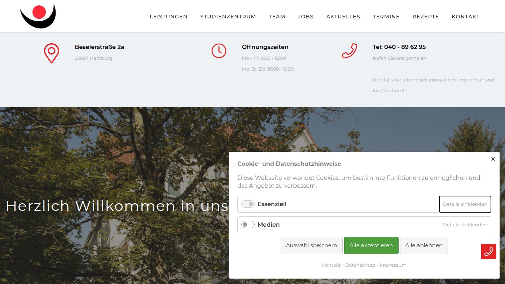
Task: Expand Medien Details einblenden
Action: (465, 225)
